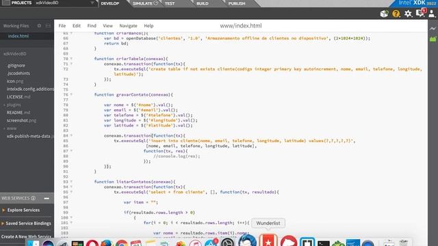Open the File menu
Image resolution: width=438 pixels, height=246 pixels.
click(62, 26)
